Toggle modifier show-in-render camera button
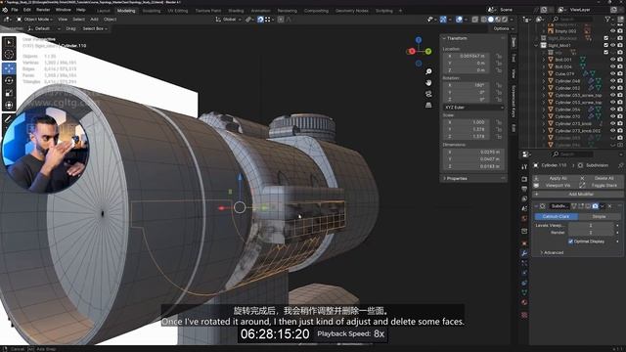 point(596,206)
